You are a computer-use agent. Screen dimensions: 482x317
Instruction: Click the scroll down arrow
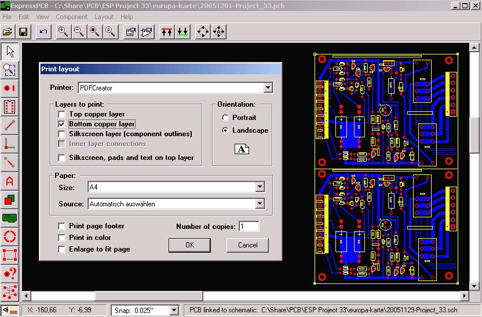474,286
